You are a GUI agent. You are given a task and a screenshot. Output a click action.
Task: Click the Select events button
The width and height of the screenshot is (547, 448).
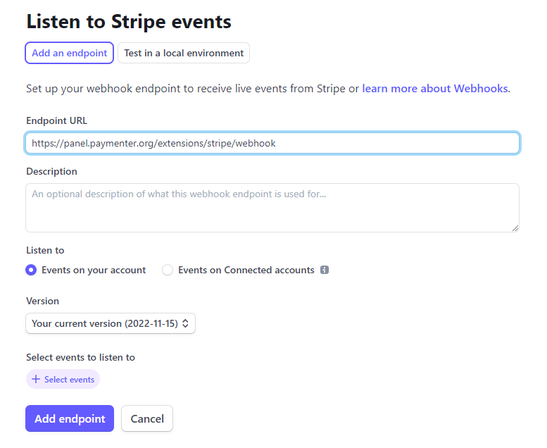pyautogui.click(x=63, y=379)
